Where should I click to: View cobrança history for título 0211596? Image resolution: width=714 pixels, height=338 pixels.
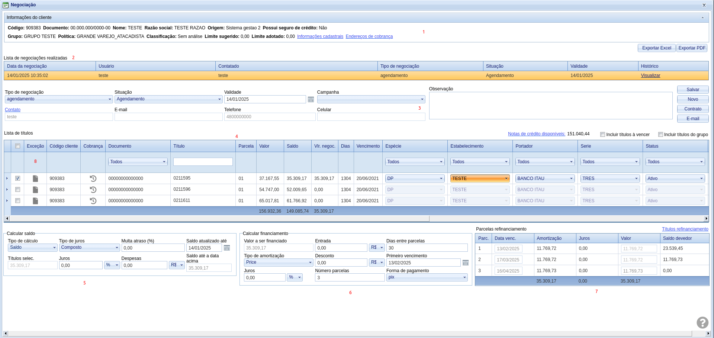point(93,190)
